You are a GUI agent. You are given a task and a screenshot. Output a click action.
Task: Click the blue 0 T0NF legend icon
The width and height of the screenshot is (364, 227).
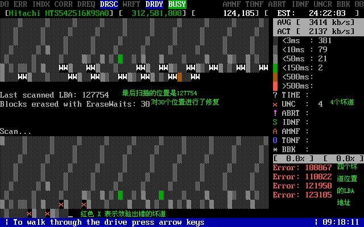[x=275, y=140]
